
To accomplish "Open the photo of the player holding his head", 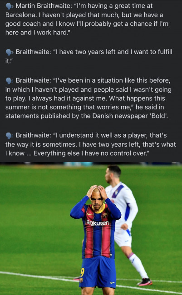I will click(91, 228).
